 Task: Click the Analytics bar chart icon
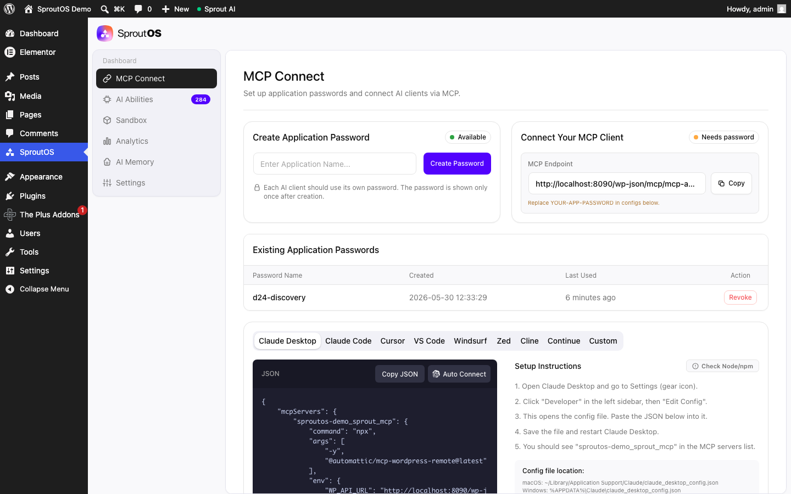click(107, 141)
